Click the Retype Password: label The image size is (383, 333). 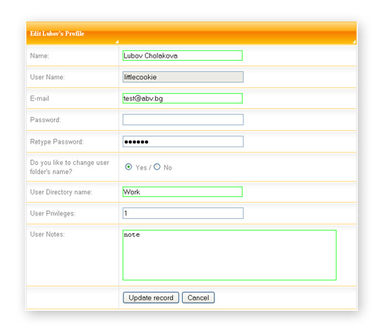coord(57,142)
